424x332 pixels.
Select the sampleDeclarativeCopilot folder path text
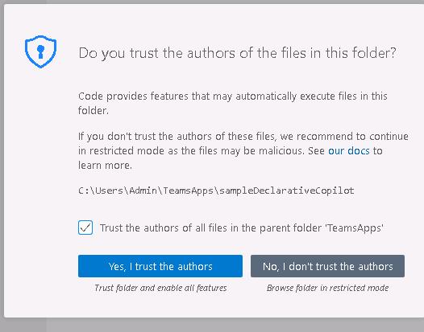pos(216,191)
